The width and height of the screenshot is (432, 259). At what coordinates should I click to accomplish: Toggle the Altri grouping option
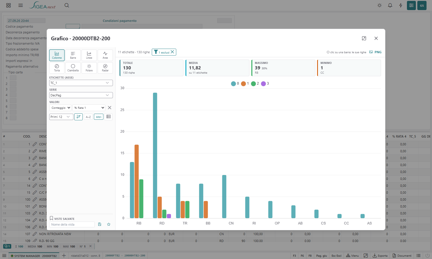pos(98,117)
